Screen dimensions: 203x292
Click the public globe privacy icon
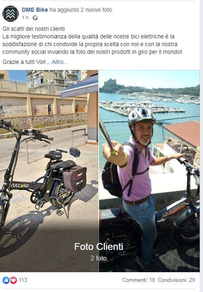[x=35, y=18]
